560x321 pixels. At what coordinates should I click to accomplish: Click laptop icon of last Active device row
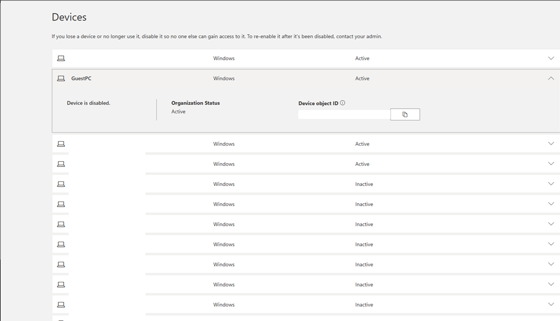[x=61, y=164]
